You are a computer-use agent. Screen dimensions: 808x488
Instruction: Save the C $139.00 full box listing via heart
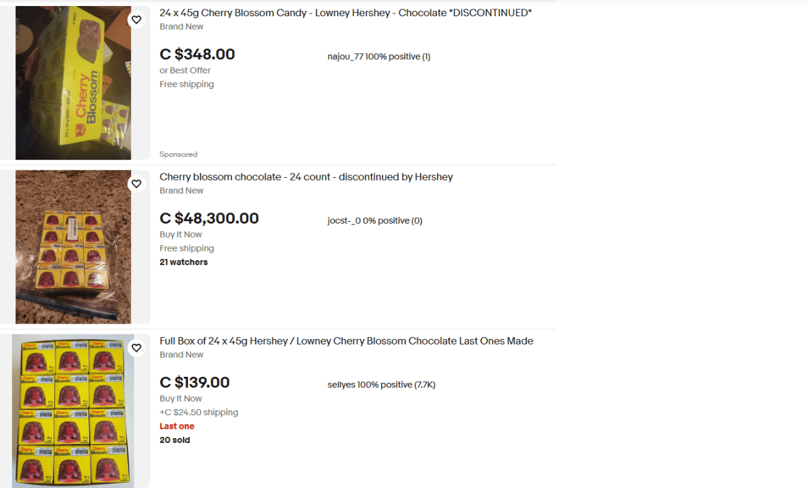136,348
